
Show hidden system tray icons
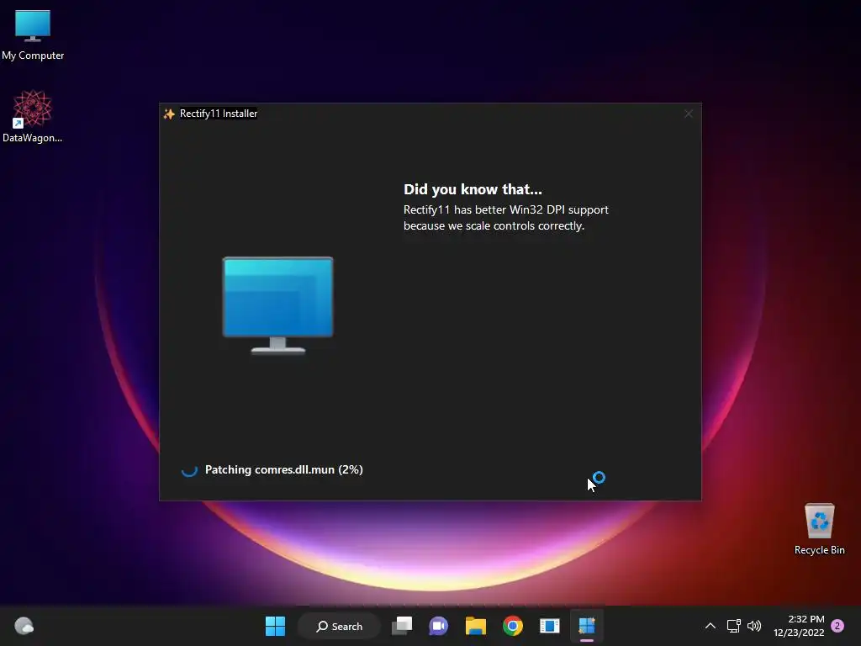point(710,626)
